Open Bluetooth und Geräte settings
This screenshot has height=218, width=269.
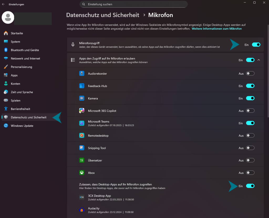[x=25, y=50]
